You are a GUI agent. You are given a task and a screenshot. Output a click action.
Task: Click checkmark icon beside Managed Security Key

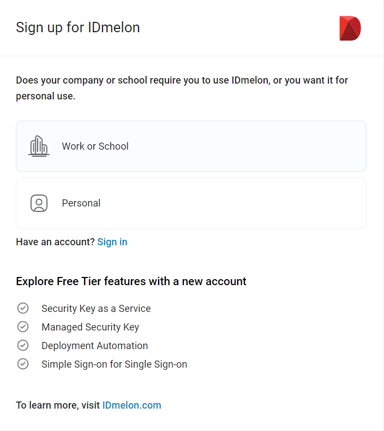click(x=23, y=327)
